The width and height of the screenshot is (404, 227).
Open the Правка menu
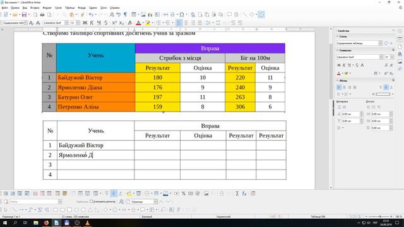tap(15, 8)
